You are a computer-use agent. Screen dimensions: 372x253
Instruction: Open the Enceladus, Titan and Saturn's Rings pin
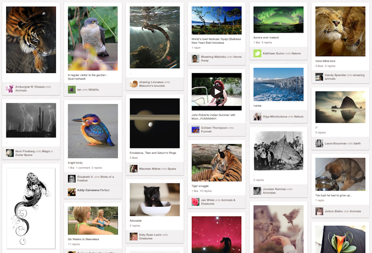(x=155, y=123)
